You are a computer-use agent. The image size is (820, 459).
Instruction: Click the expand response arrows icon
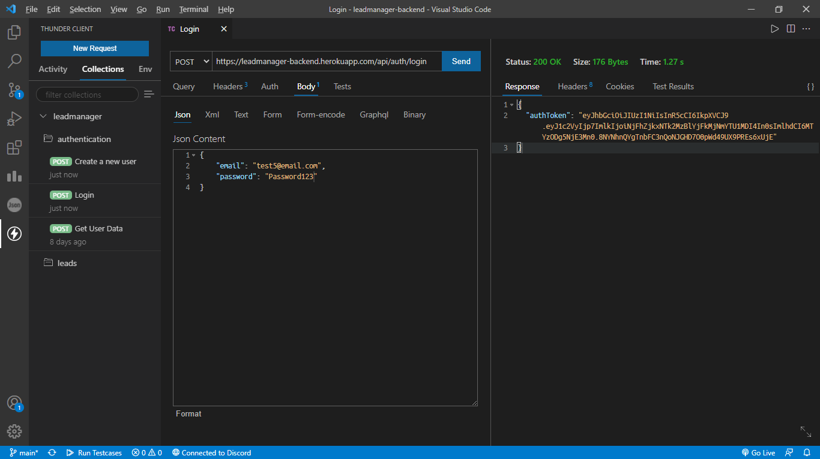click(806, 431)
